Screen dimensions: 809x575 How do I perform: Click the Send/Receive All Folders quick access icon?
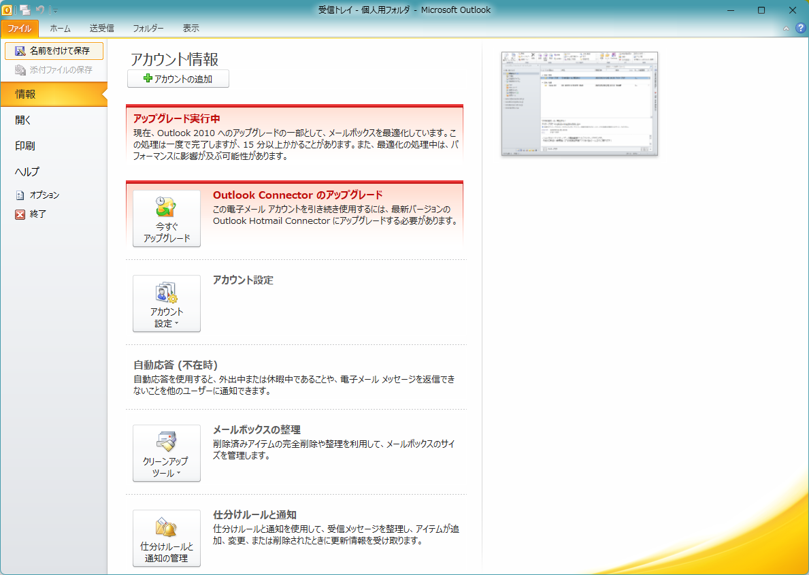point(24,10)
